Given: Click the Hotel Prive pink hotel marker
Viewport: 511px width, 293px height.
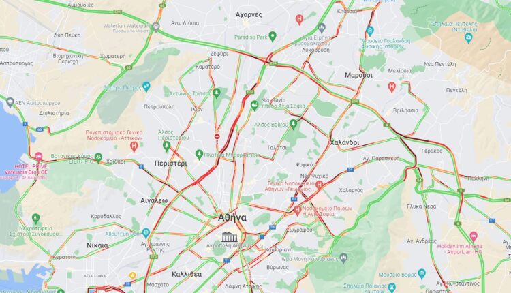Looking at the screenshot, I should click(38, 157).
